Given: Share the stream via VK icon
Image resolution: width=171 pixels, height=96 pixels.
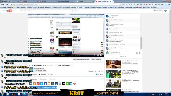Looking at the screenshot, I should 31,83.
